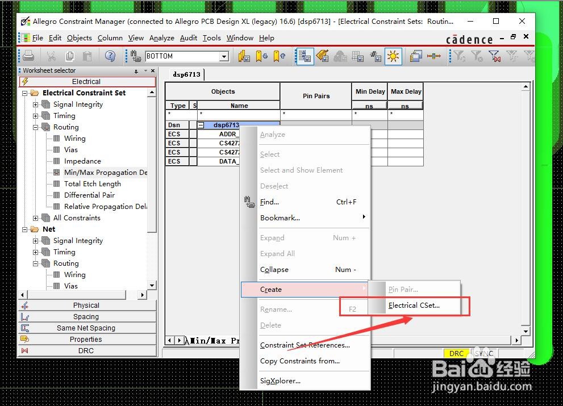The height and width of the screenshot is (406, 563).
Task: Click the Find binoculars toolbar icon
Action: pyautogui.click(x=135, y=56)
